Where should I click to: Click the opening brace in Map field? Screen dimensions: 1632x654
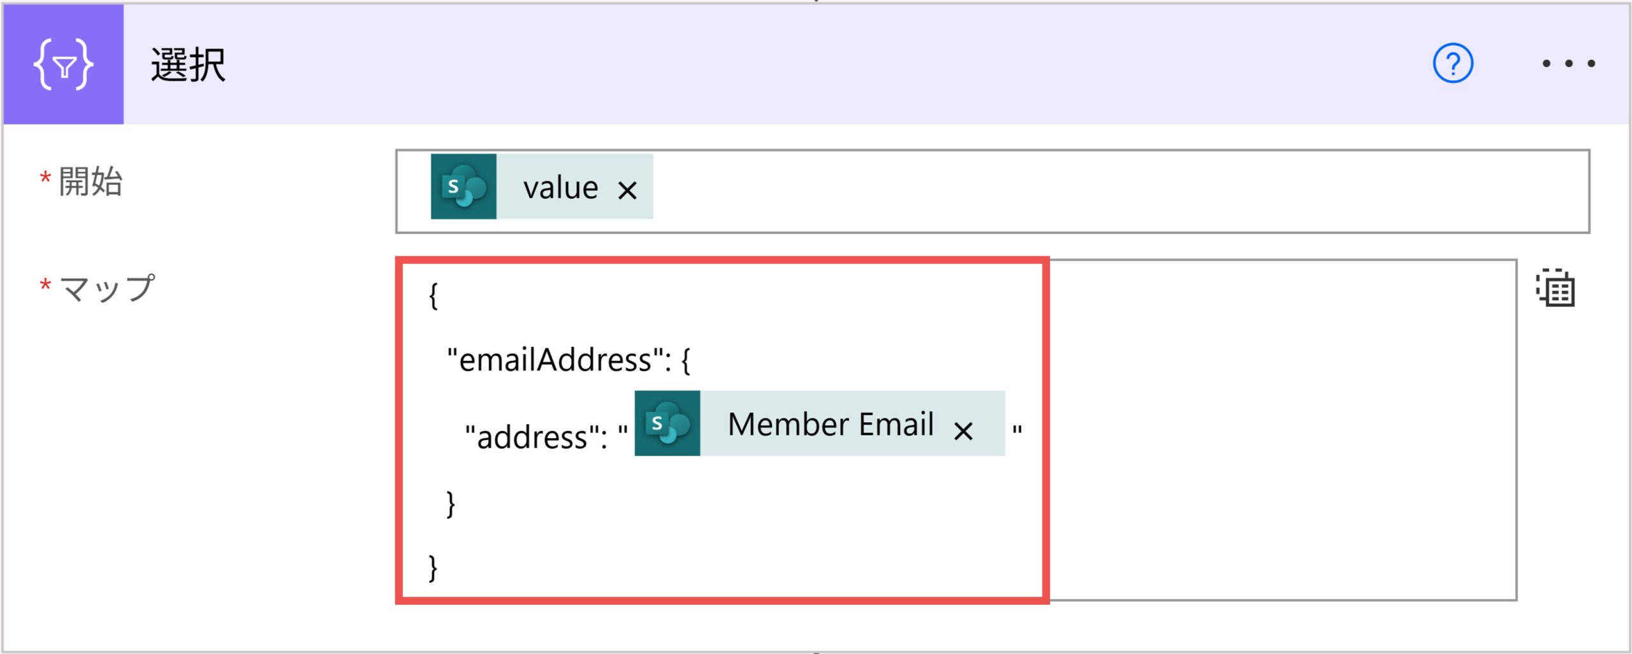tap(433, 296)
